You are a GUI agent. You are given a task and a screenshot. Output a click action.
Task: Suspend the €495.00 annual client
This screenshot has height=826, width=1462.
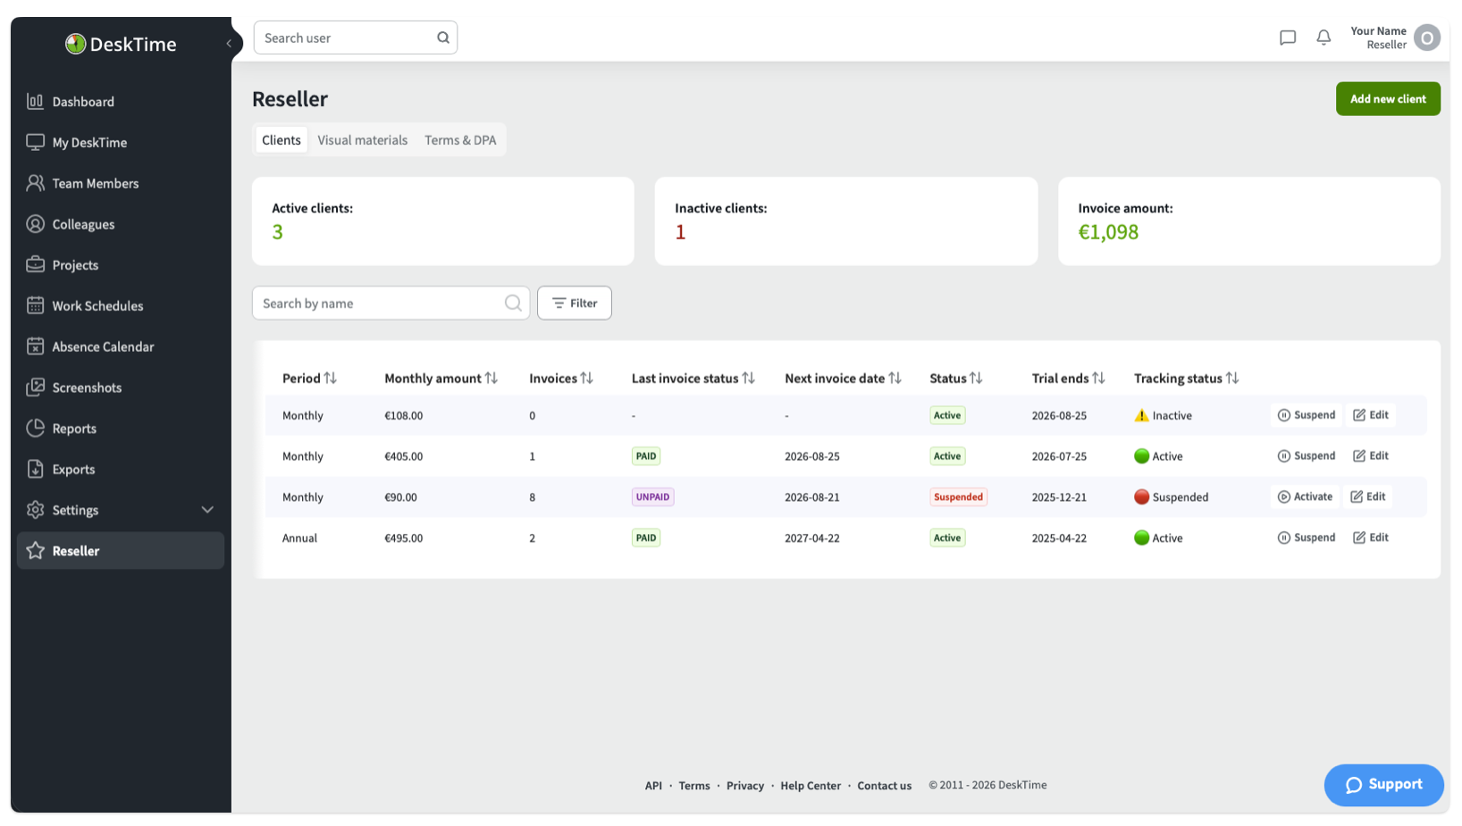(x=1306, y=538)
